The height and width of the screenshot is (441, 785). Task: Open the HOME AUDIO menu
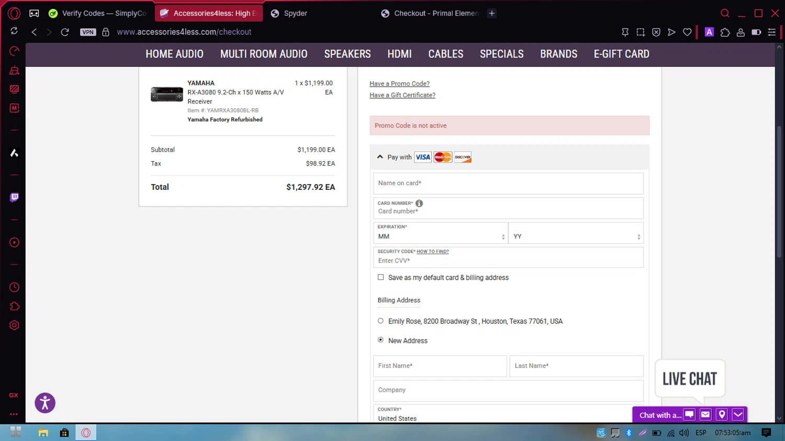(x=174, y=54)
